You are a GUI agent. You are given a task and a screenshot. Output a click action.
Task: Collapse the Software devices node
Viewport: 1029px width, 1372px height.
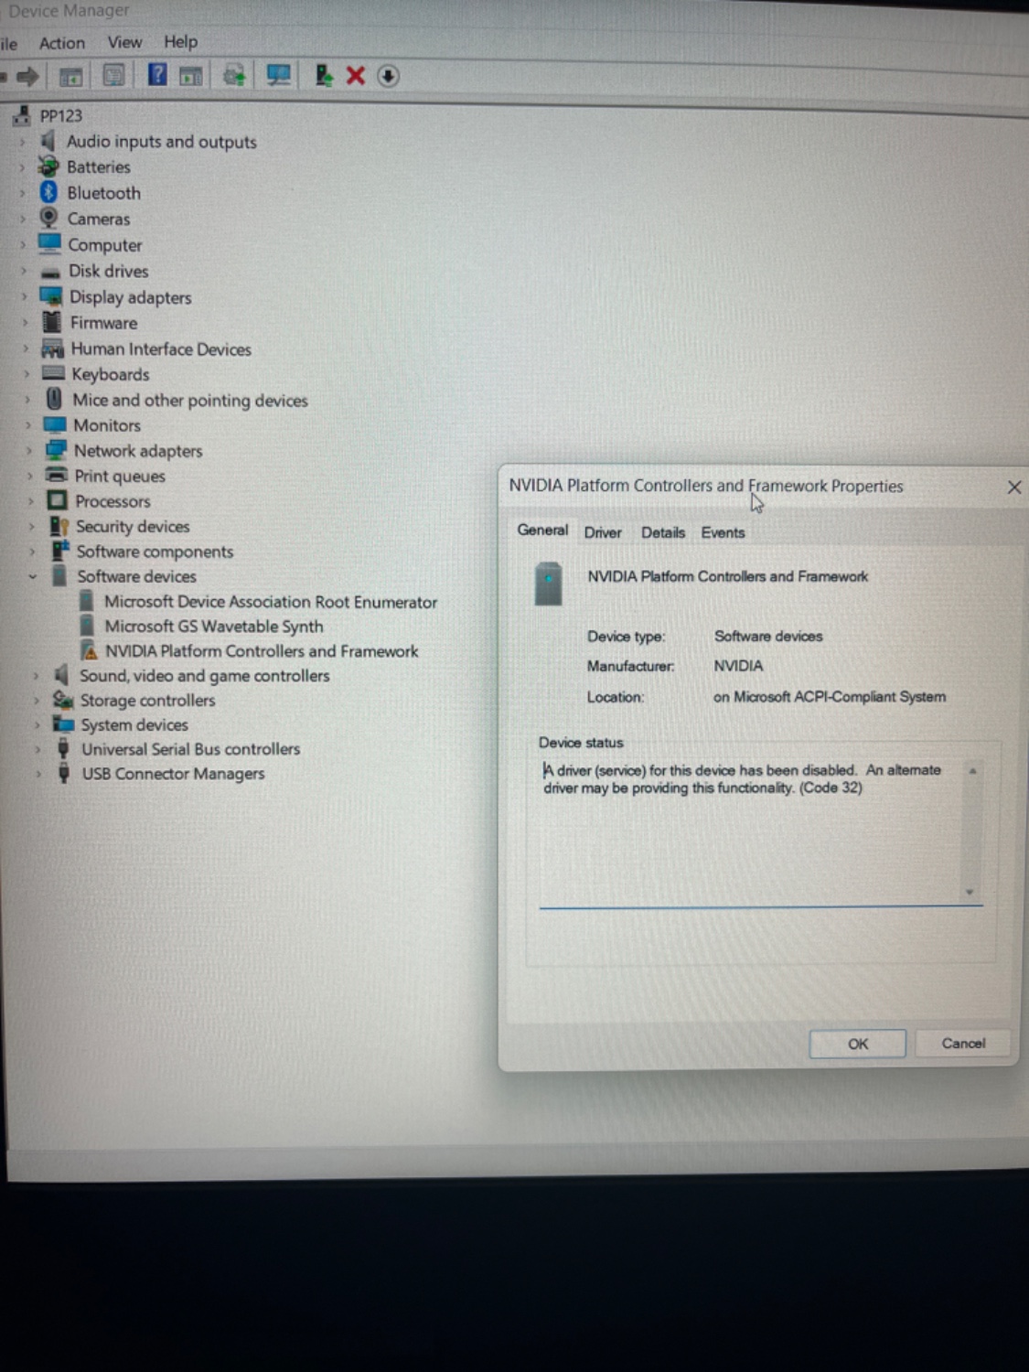click(x=33, y=576)
